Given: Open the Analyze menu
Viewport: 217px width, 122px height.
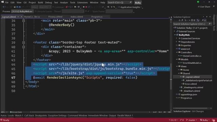Looking at the screenshot, I should (64, 2).
